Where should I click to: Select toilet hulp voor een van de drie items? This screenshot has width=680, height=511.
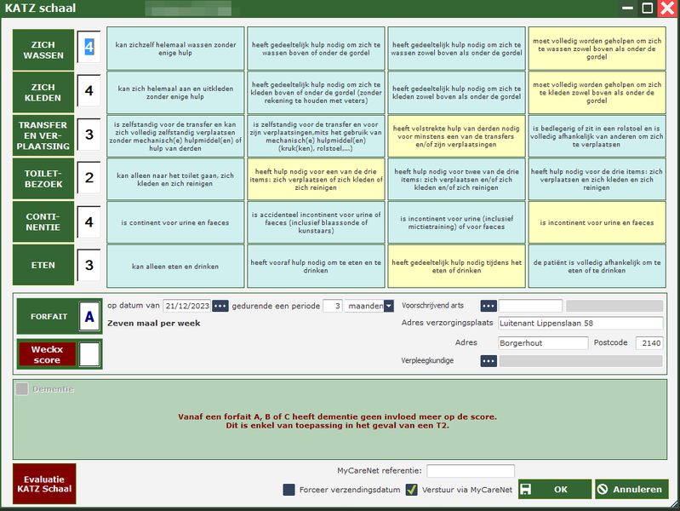[316, 179]
